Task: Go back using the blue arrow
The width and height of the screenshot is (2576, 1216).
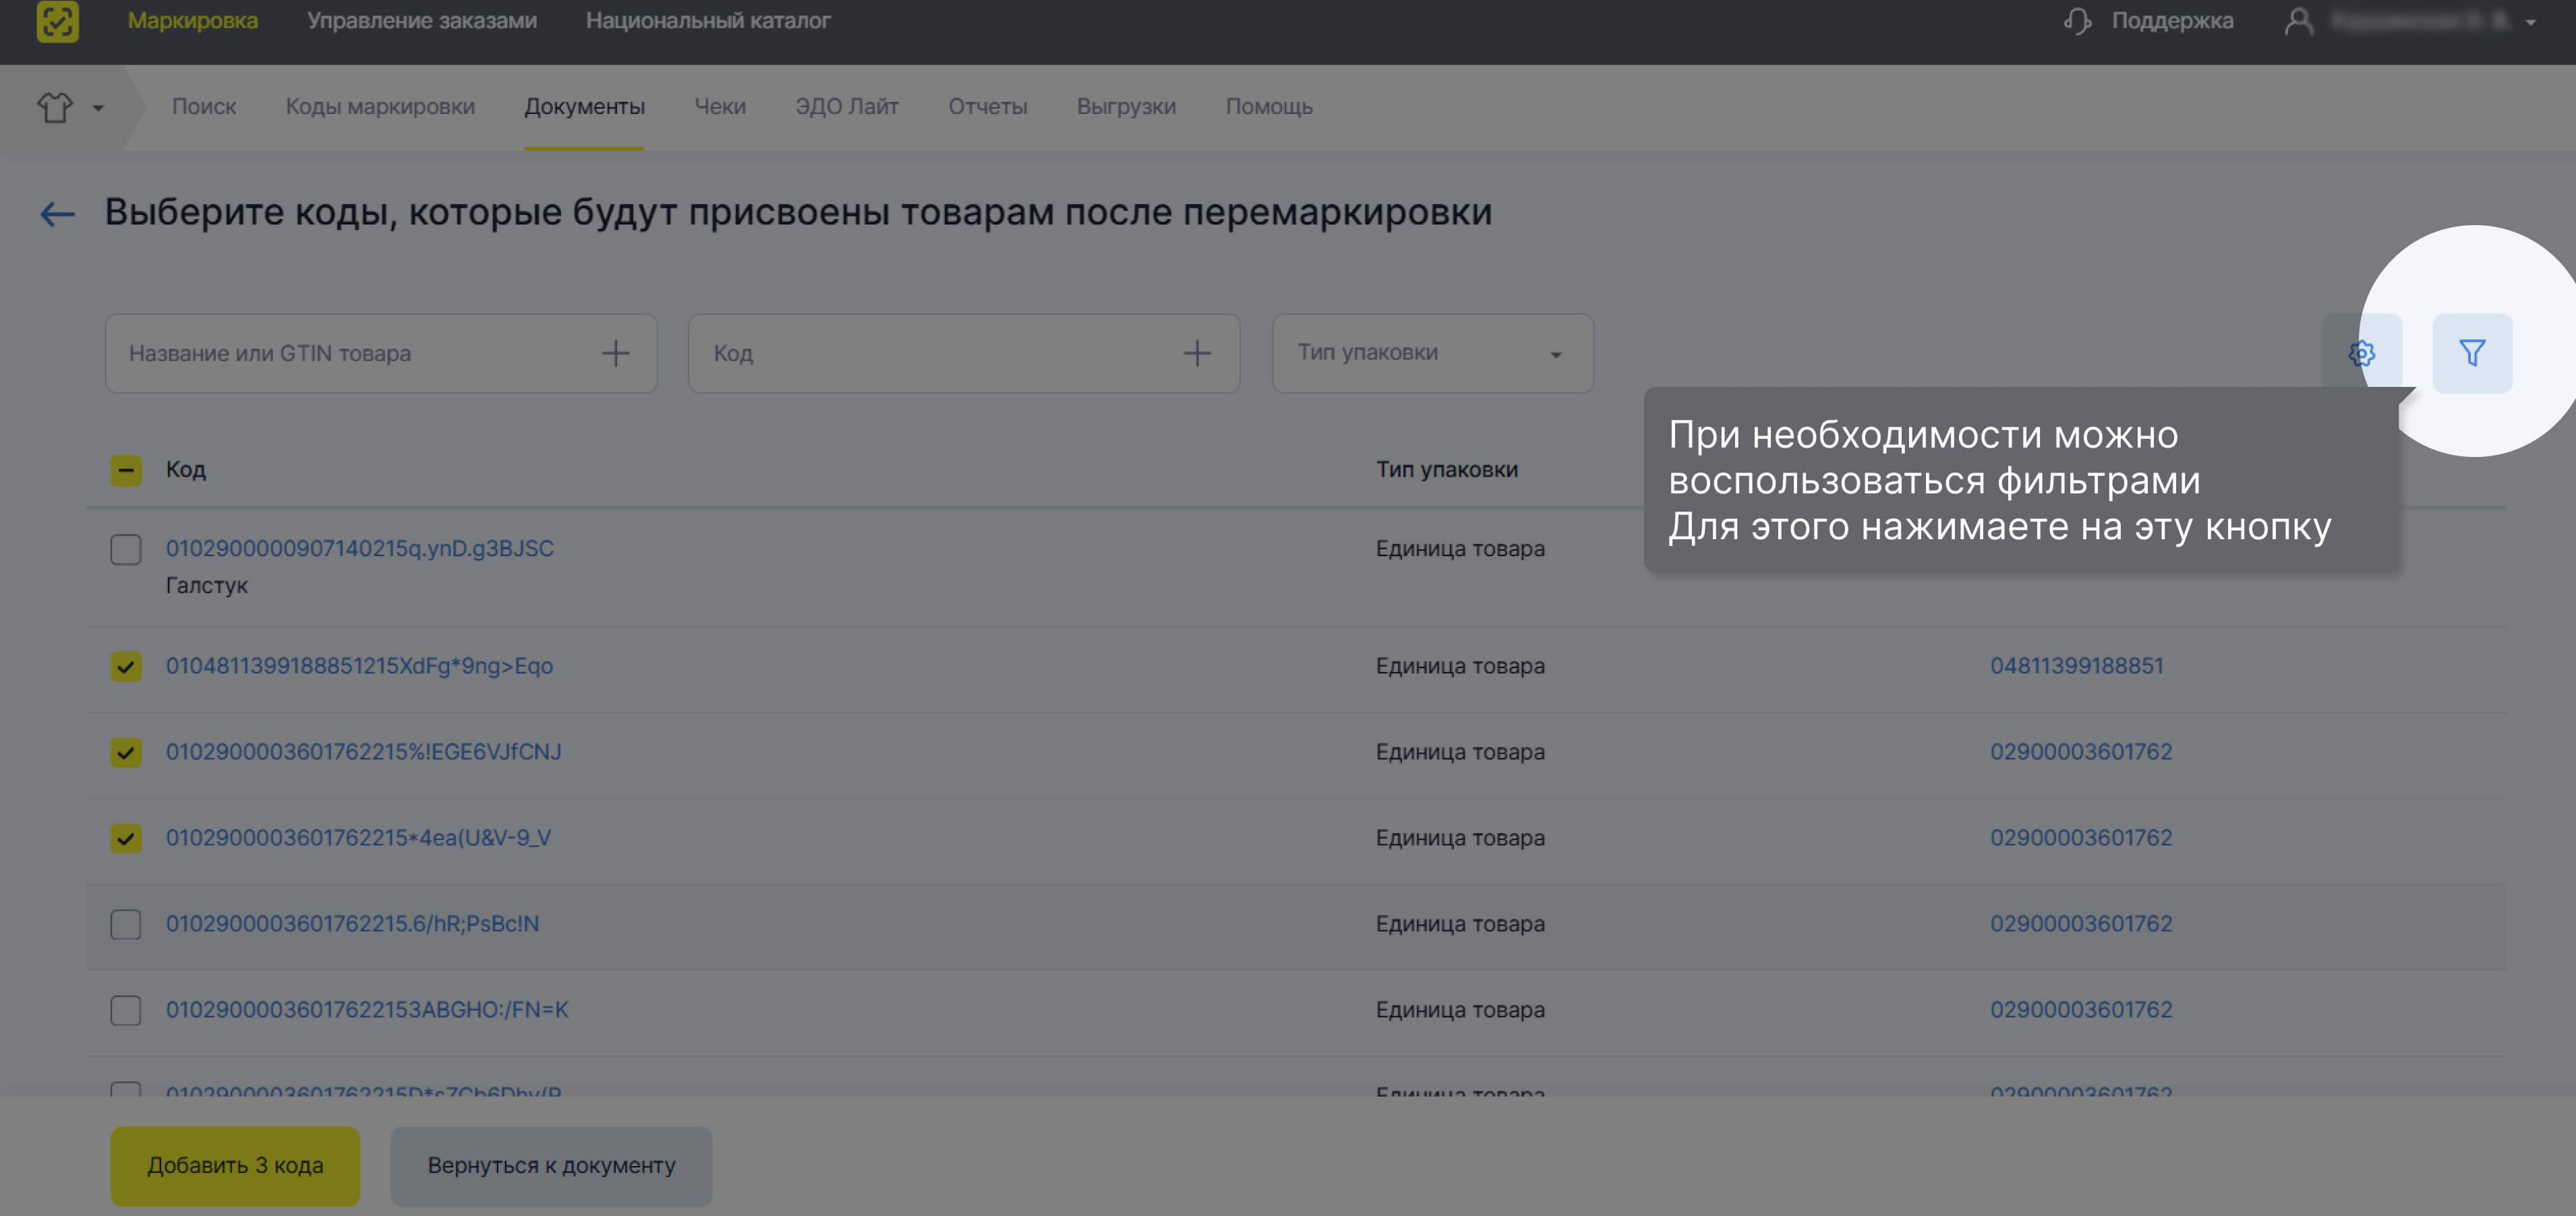Action: click(x=57, y=213)
